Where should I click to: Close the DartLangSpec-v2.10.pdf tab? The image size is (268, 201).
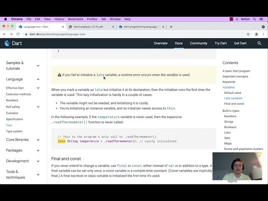113,27
